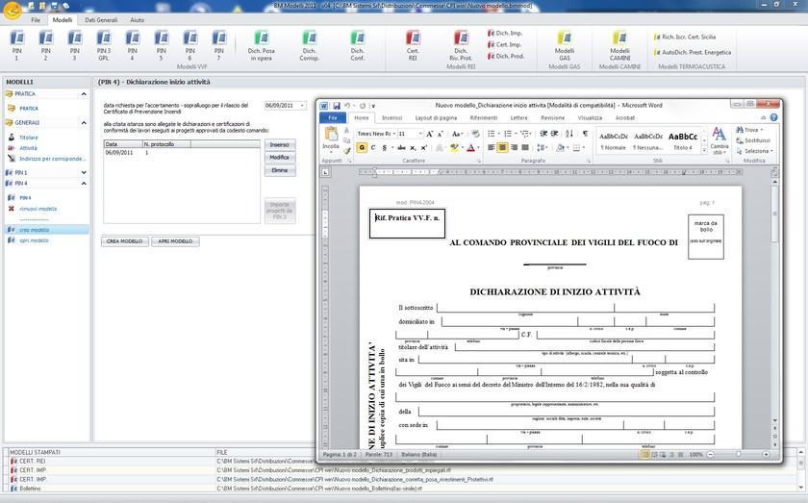This screenshot has height=503, width=808.
Task: Open Cambia stili in Word ribbon
Action: (719, 140)
